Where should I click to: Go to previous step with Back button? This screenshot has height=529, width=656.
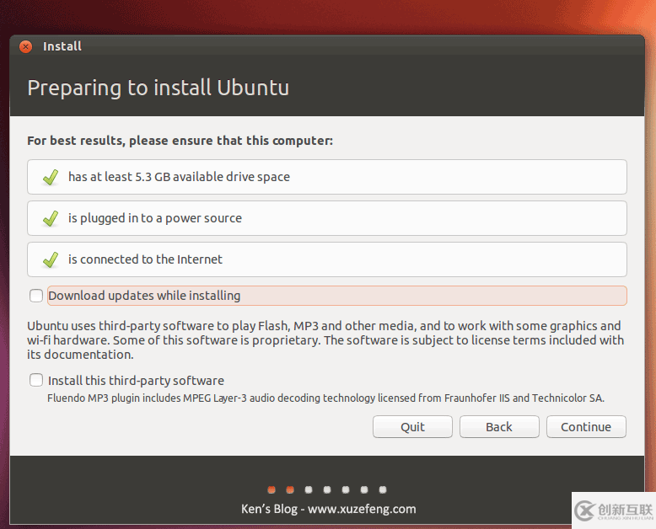pos(499,426)
